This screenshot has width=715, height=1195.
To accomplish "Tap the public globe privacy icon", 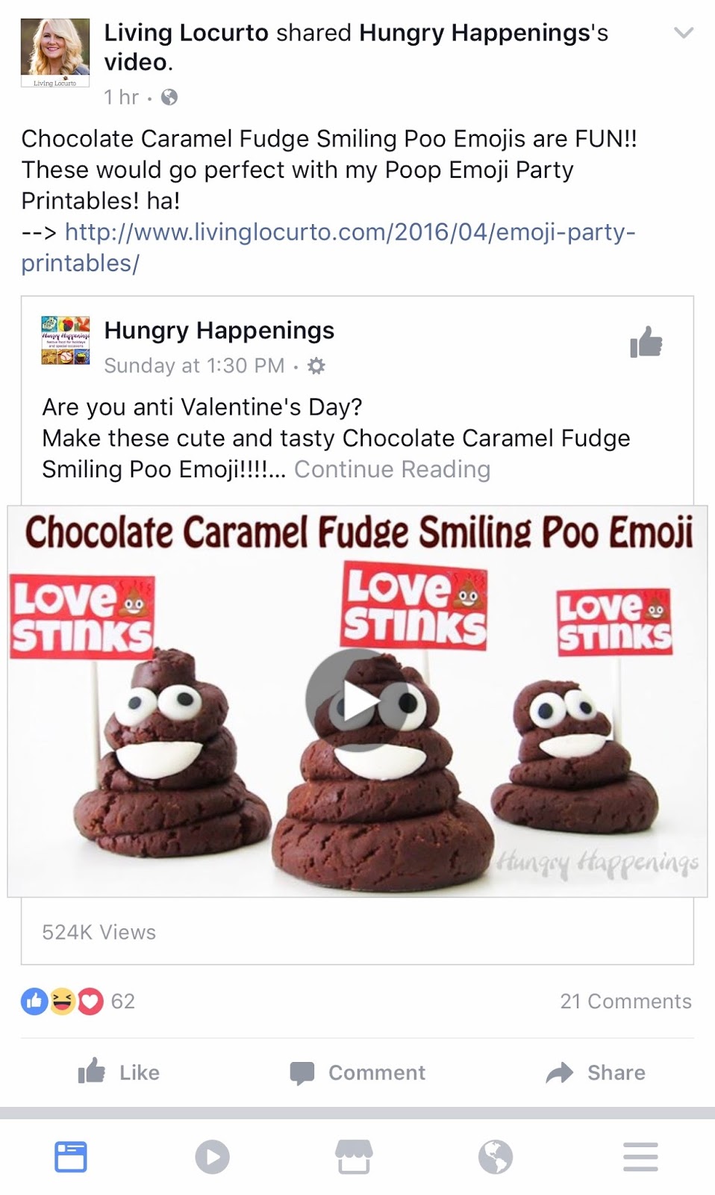I will click(169, 97).
